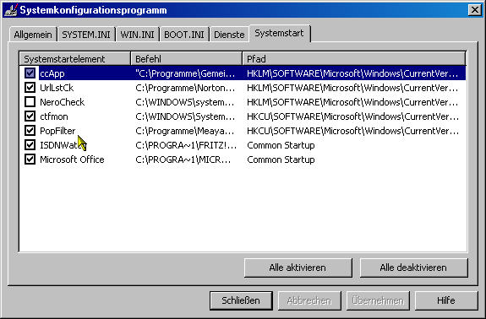486x319 pixels.
Task: Click the Systemkonfigurationsprogramm title bar icon
Action: [10, 10]
